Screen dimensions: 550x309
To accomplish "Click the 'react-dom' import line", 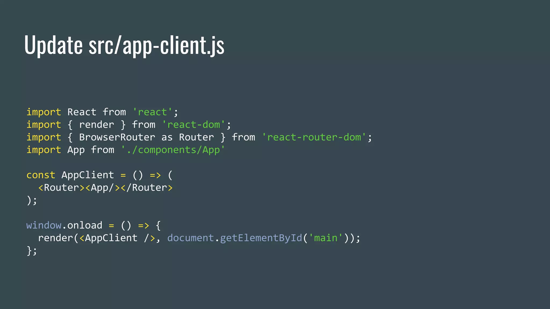I will coord(129,125).
